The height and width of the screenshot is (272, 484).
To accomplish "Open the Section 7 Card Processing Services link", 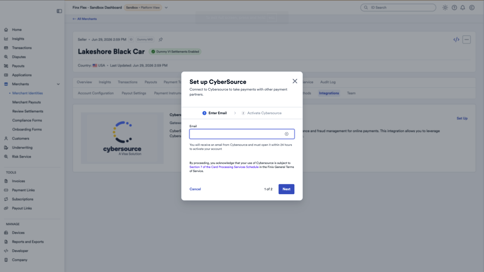I will [x=224, y=167].
